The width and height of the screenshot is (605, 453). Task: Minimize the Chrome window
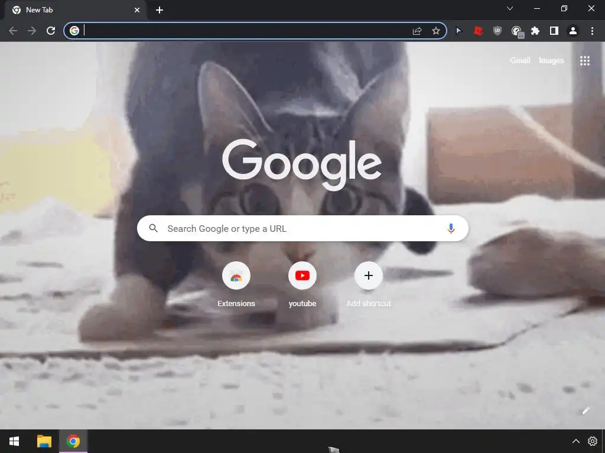(x=536, y=8)
